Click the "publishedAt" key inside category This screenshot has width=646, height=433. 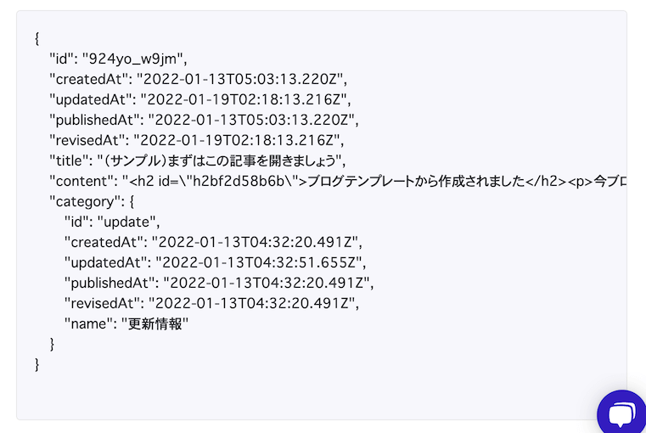pos(108,283)
